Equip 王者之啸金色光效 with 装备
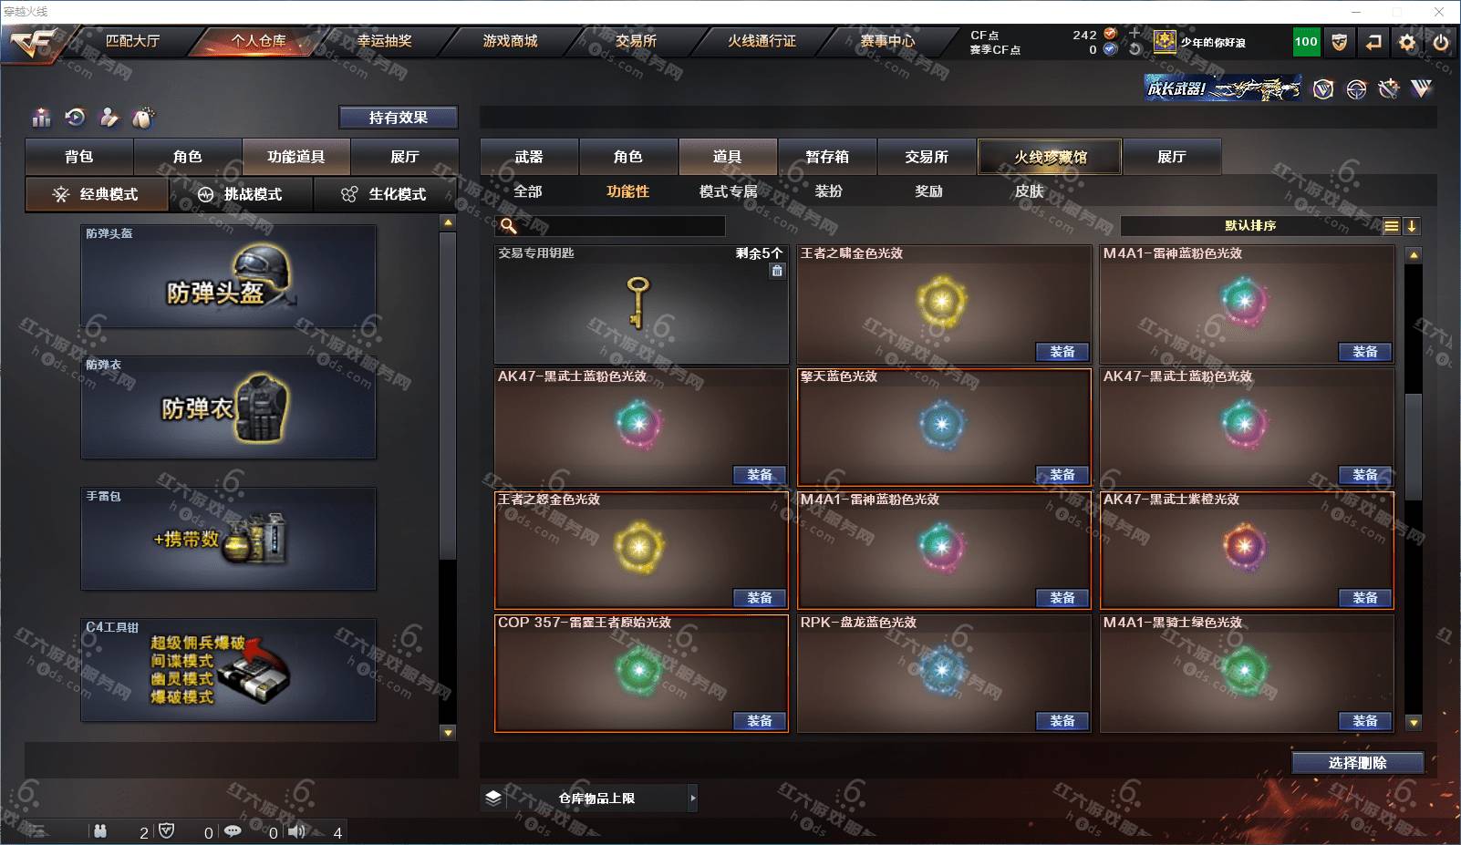Image resolution: width=1461 pixels, height=845 pixels. pos(1062,352)
